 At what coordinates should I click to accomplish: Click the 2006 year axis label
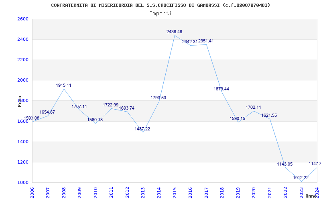pos(32,192)
